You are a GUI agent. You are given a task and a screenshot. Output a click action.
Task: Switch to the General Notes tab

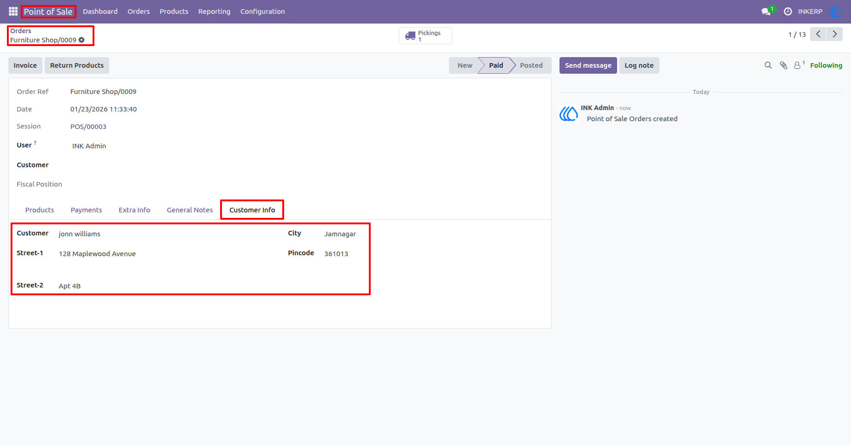[x=190, y=210]
